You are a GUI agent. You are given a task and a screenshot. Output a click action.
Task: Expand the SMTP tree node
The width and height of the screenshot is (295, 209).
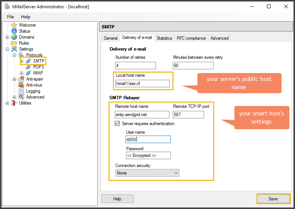click(22, 61)
